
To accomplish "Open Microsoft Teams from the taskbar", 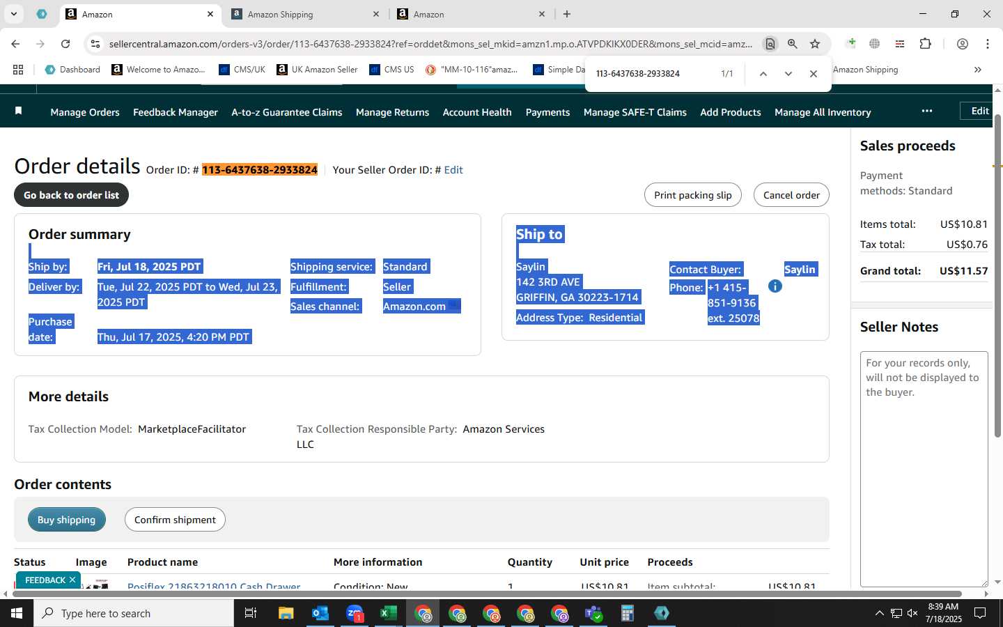I will point(593,613).
